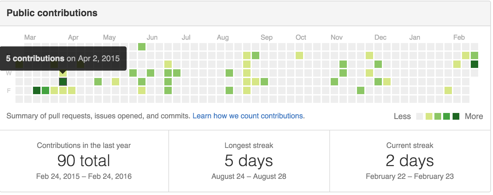Click the Public contributions heading
The height and width of the screenshot is (195, 493).
[x=52, y=13]
